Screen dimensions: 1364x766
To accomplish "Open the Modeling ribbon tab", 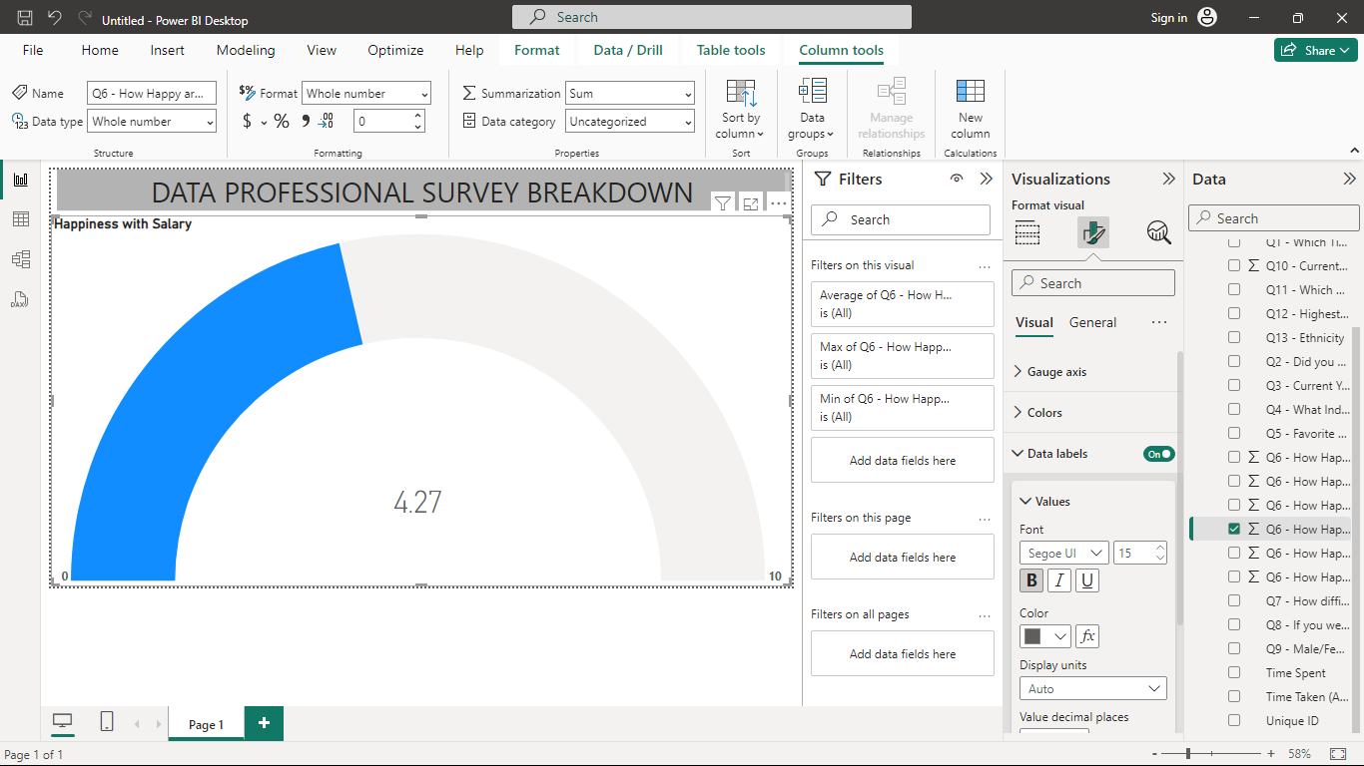I will pyautogui.click(x=246, y=50).
